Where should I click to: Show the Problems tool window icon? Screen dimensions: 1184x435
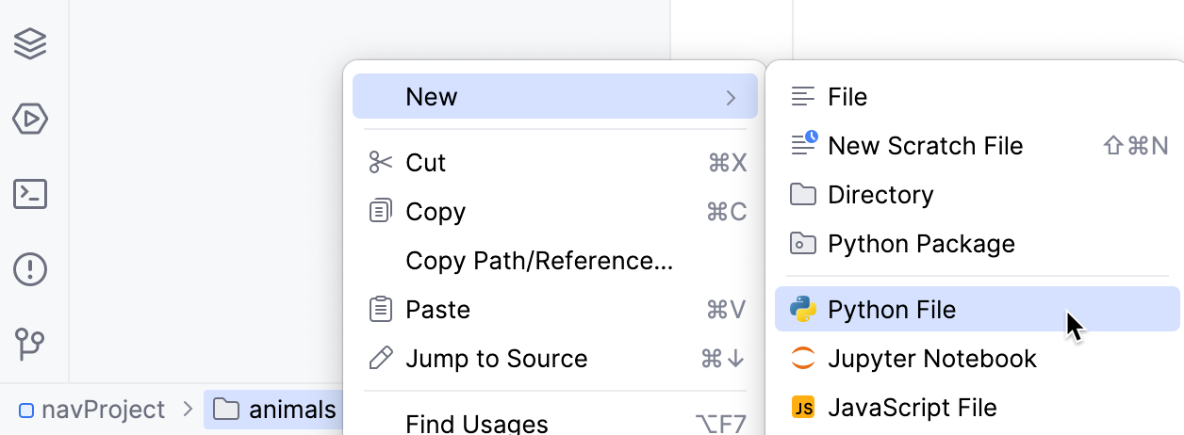pyautogui.click(x=31, y=269)
